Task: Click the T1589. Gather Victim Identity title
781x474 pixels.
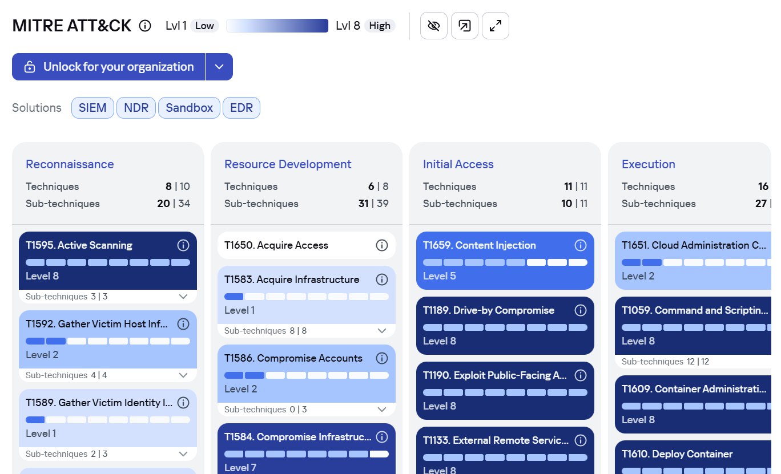Action: [99, 403]
